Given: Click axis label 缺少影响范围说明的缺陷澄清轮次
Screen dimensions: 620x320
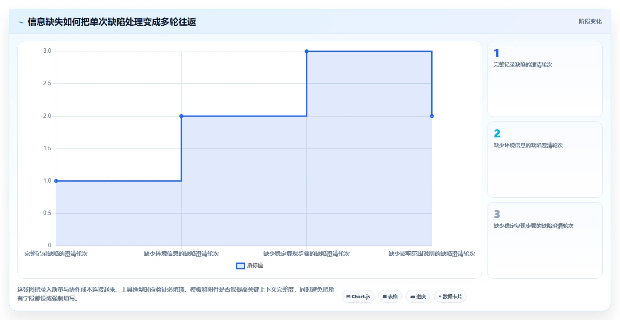Looking at the screenshot, I should coord(432,254).
